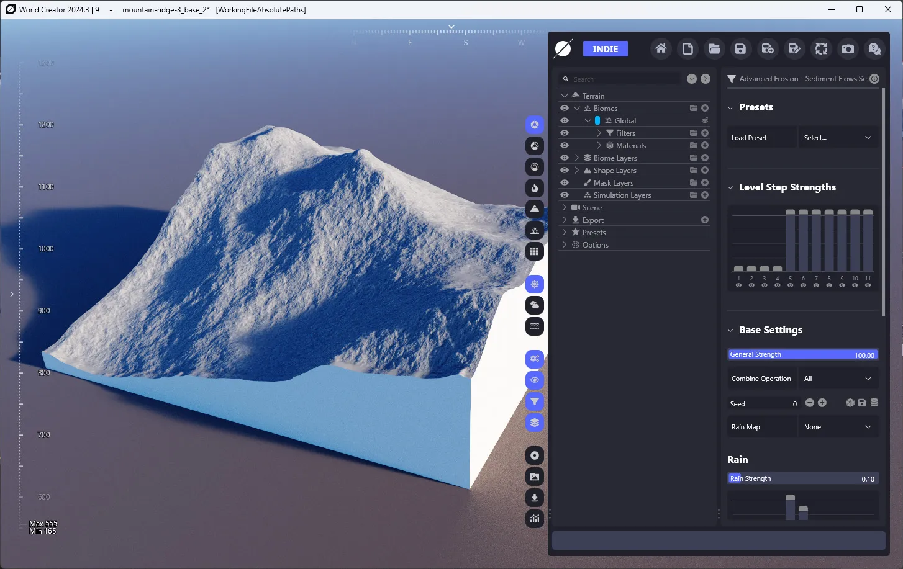Select the Shape Layers tree item
Viewport: 903px width, 569px height.
[615, 170]
